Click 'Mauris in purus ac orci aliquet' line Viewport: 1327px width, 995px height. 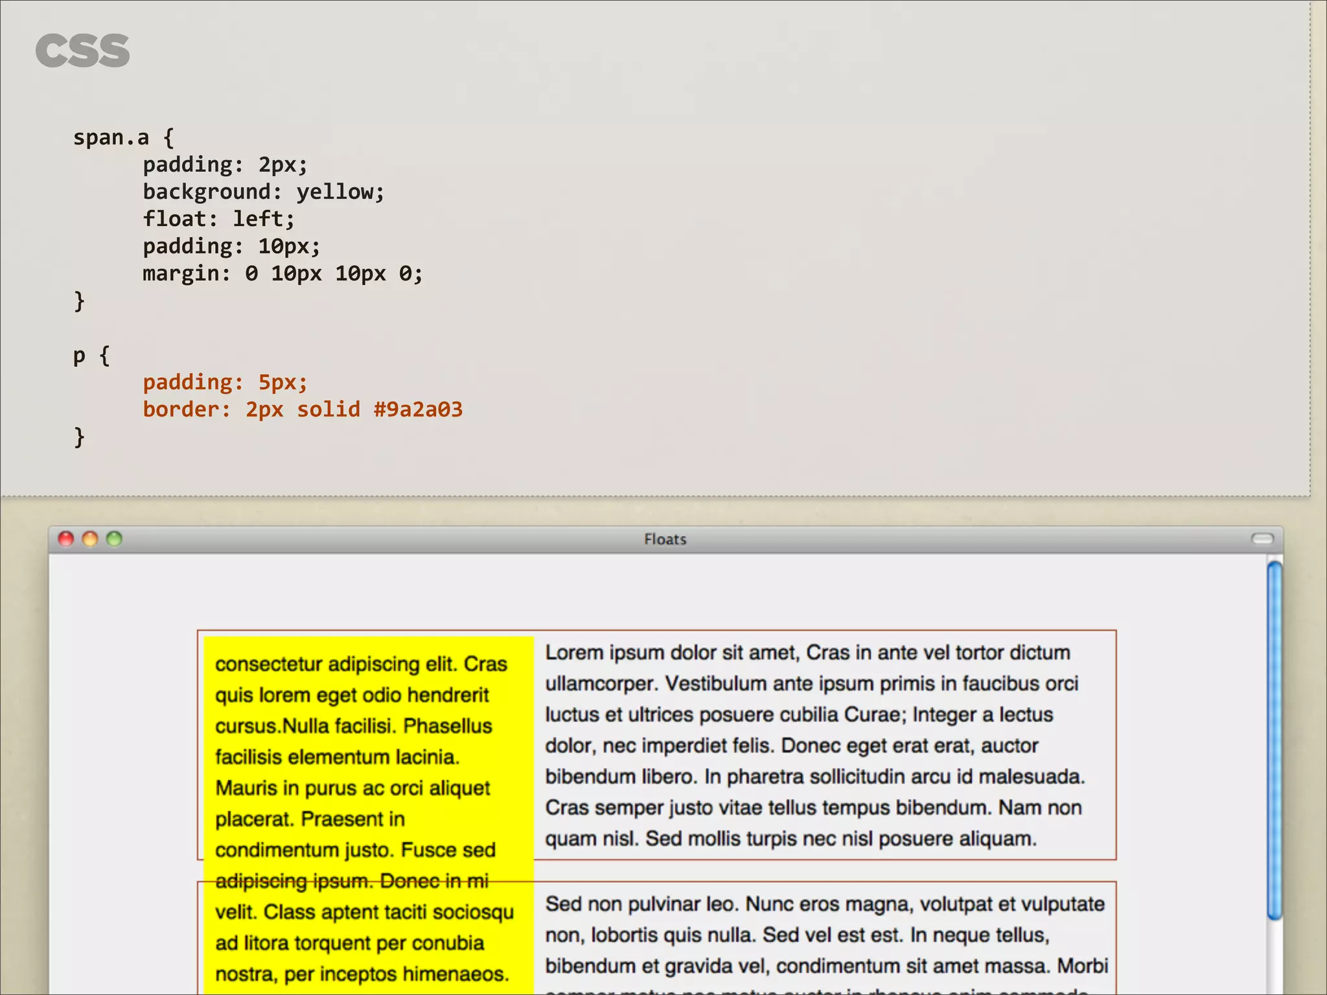[352, 788]
